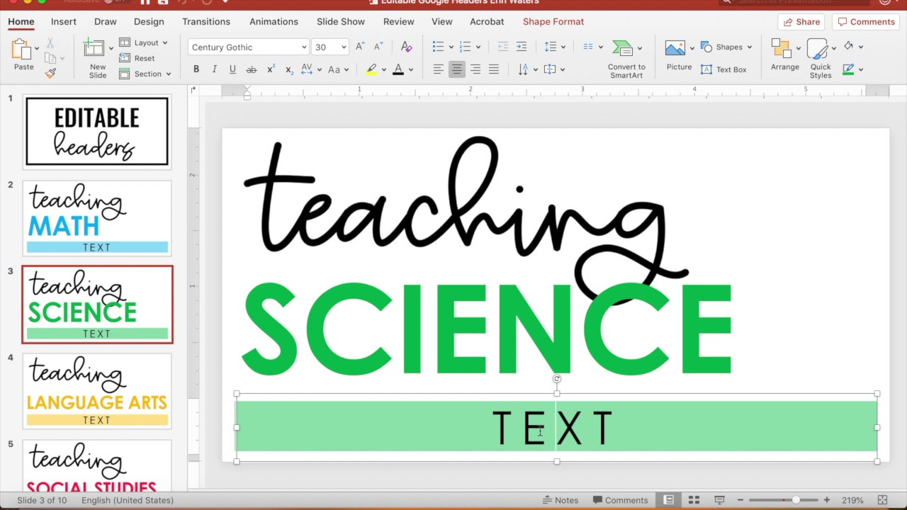
Task: Toggle italic formatting
Action: [215, 69]
